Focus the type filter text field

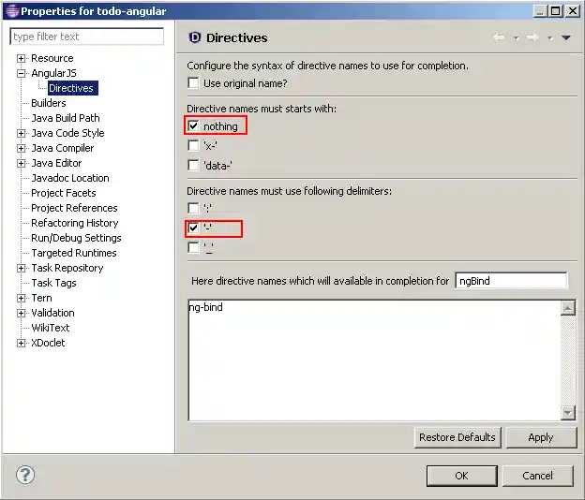coord(86,37)
